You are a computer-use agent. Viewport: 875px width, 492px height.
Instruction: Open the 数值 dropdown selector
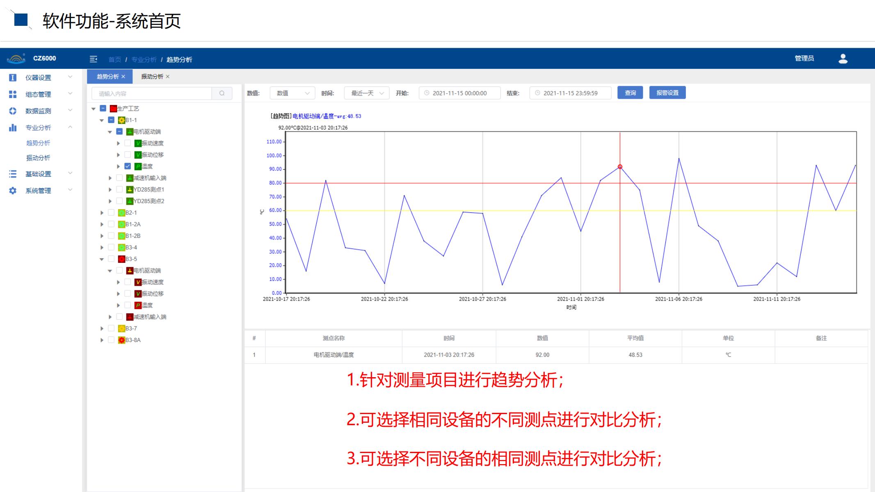tap(292, 93)
